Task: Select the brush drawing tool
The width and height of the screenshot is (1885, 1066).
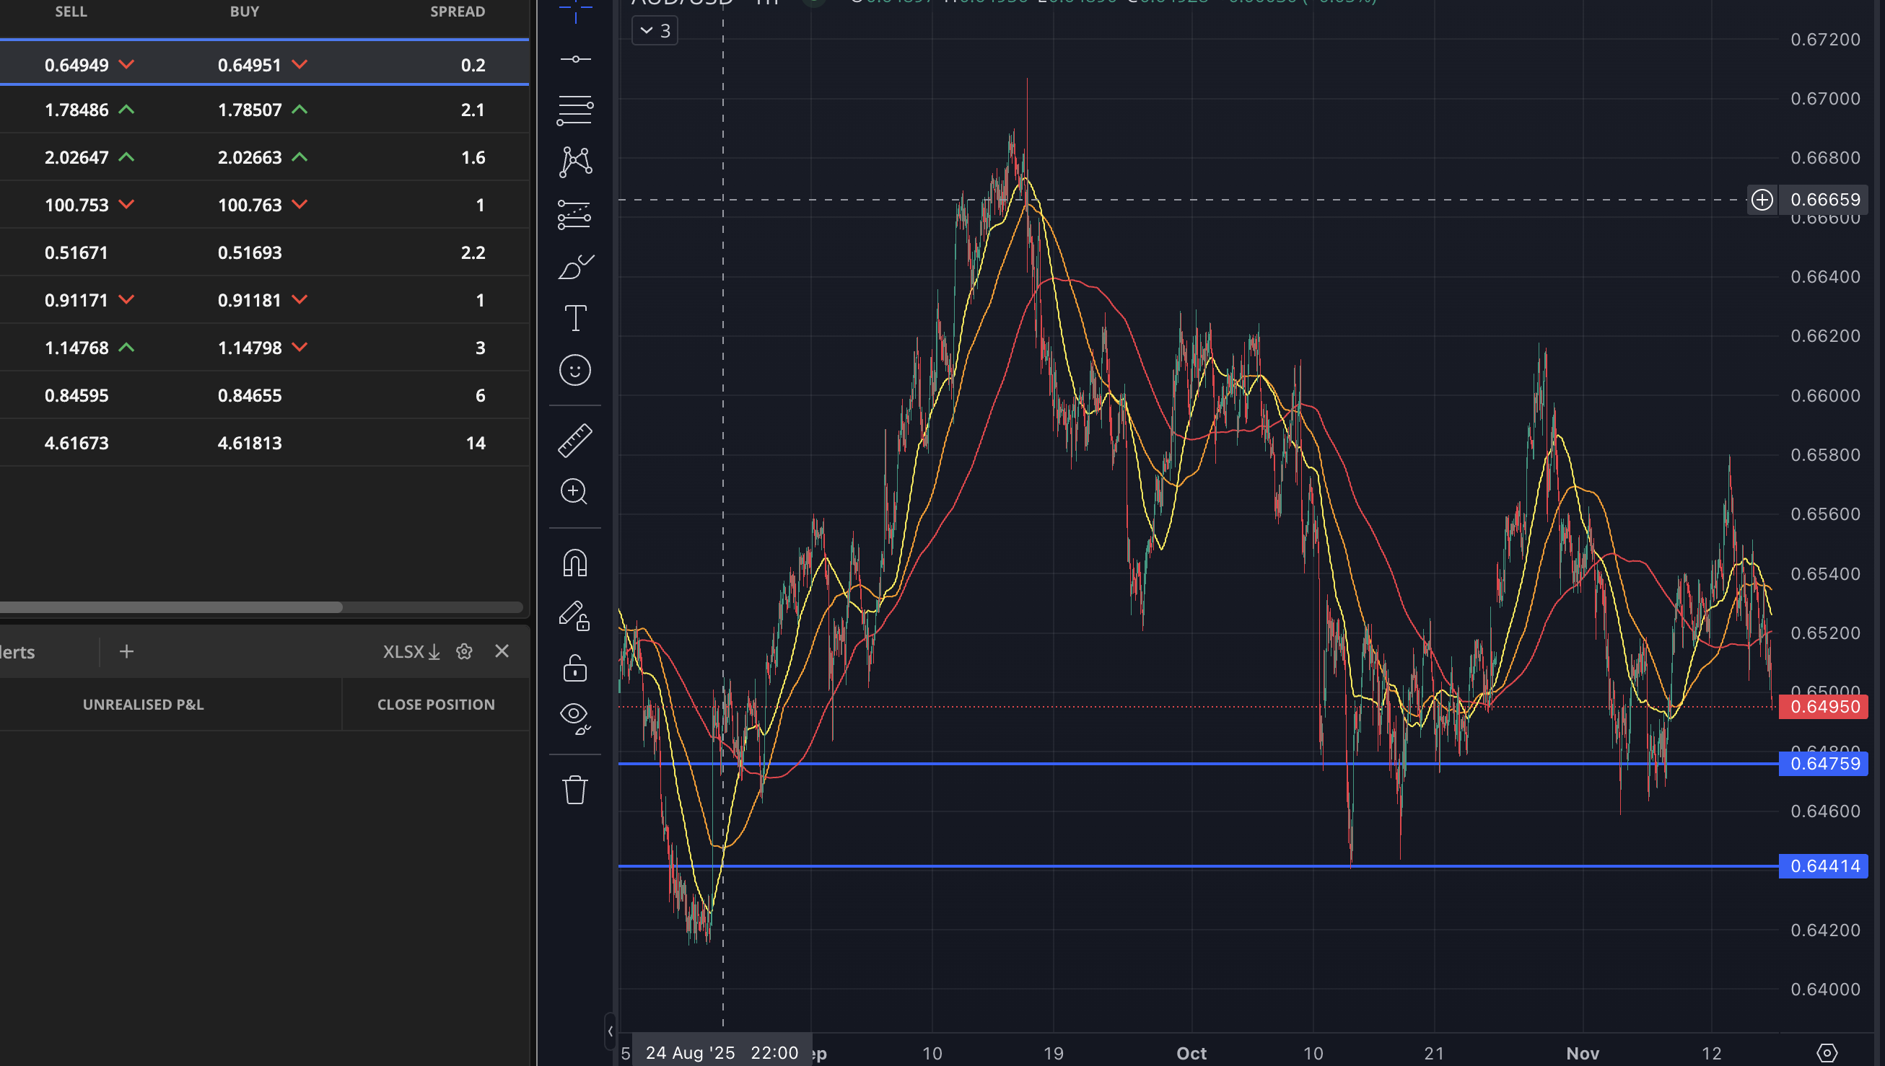Action: (x=575, y=268)
